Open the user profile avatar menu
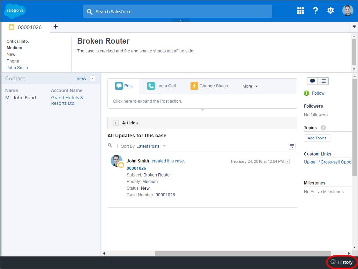358x269 pixels. coord(348,10)
